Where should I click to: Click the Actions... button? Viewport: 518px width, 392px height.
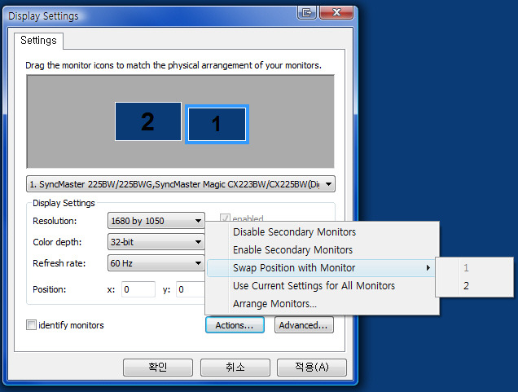point(235,325)
